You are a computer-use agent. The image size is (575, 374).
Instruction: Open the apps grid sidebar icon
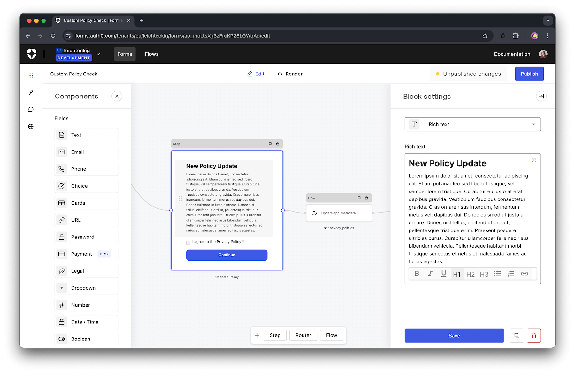point(31,75)
